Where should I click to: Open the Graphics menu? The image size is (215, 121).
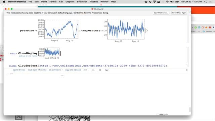[x=70, y=2]
